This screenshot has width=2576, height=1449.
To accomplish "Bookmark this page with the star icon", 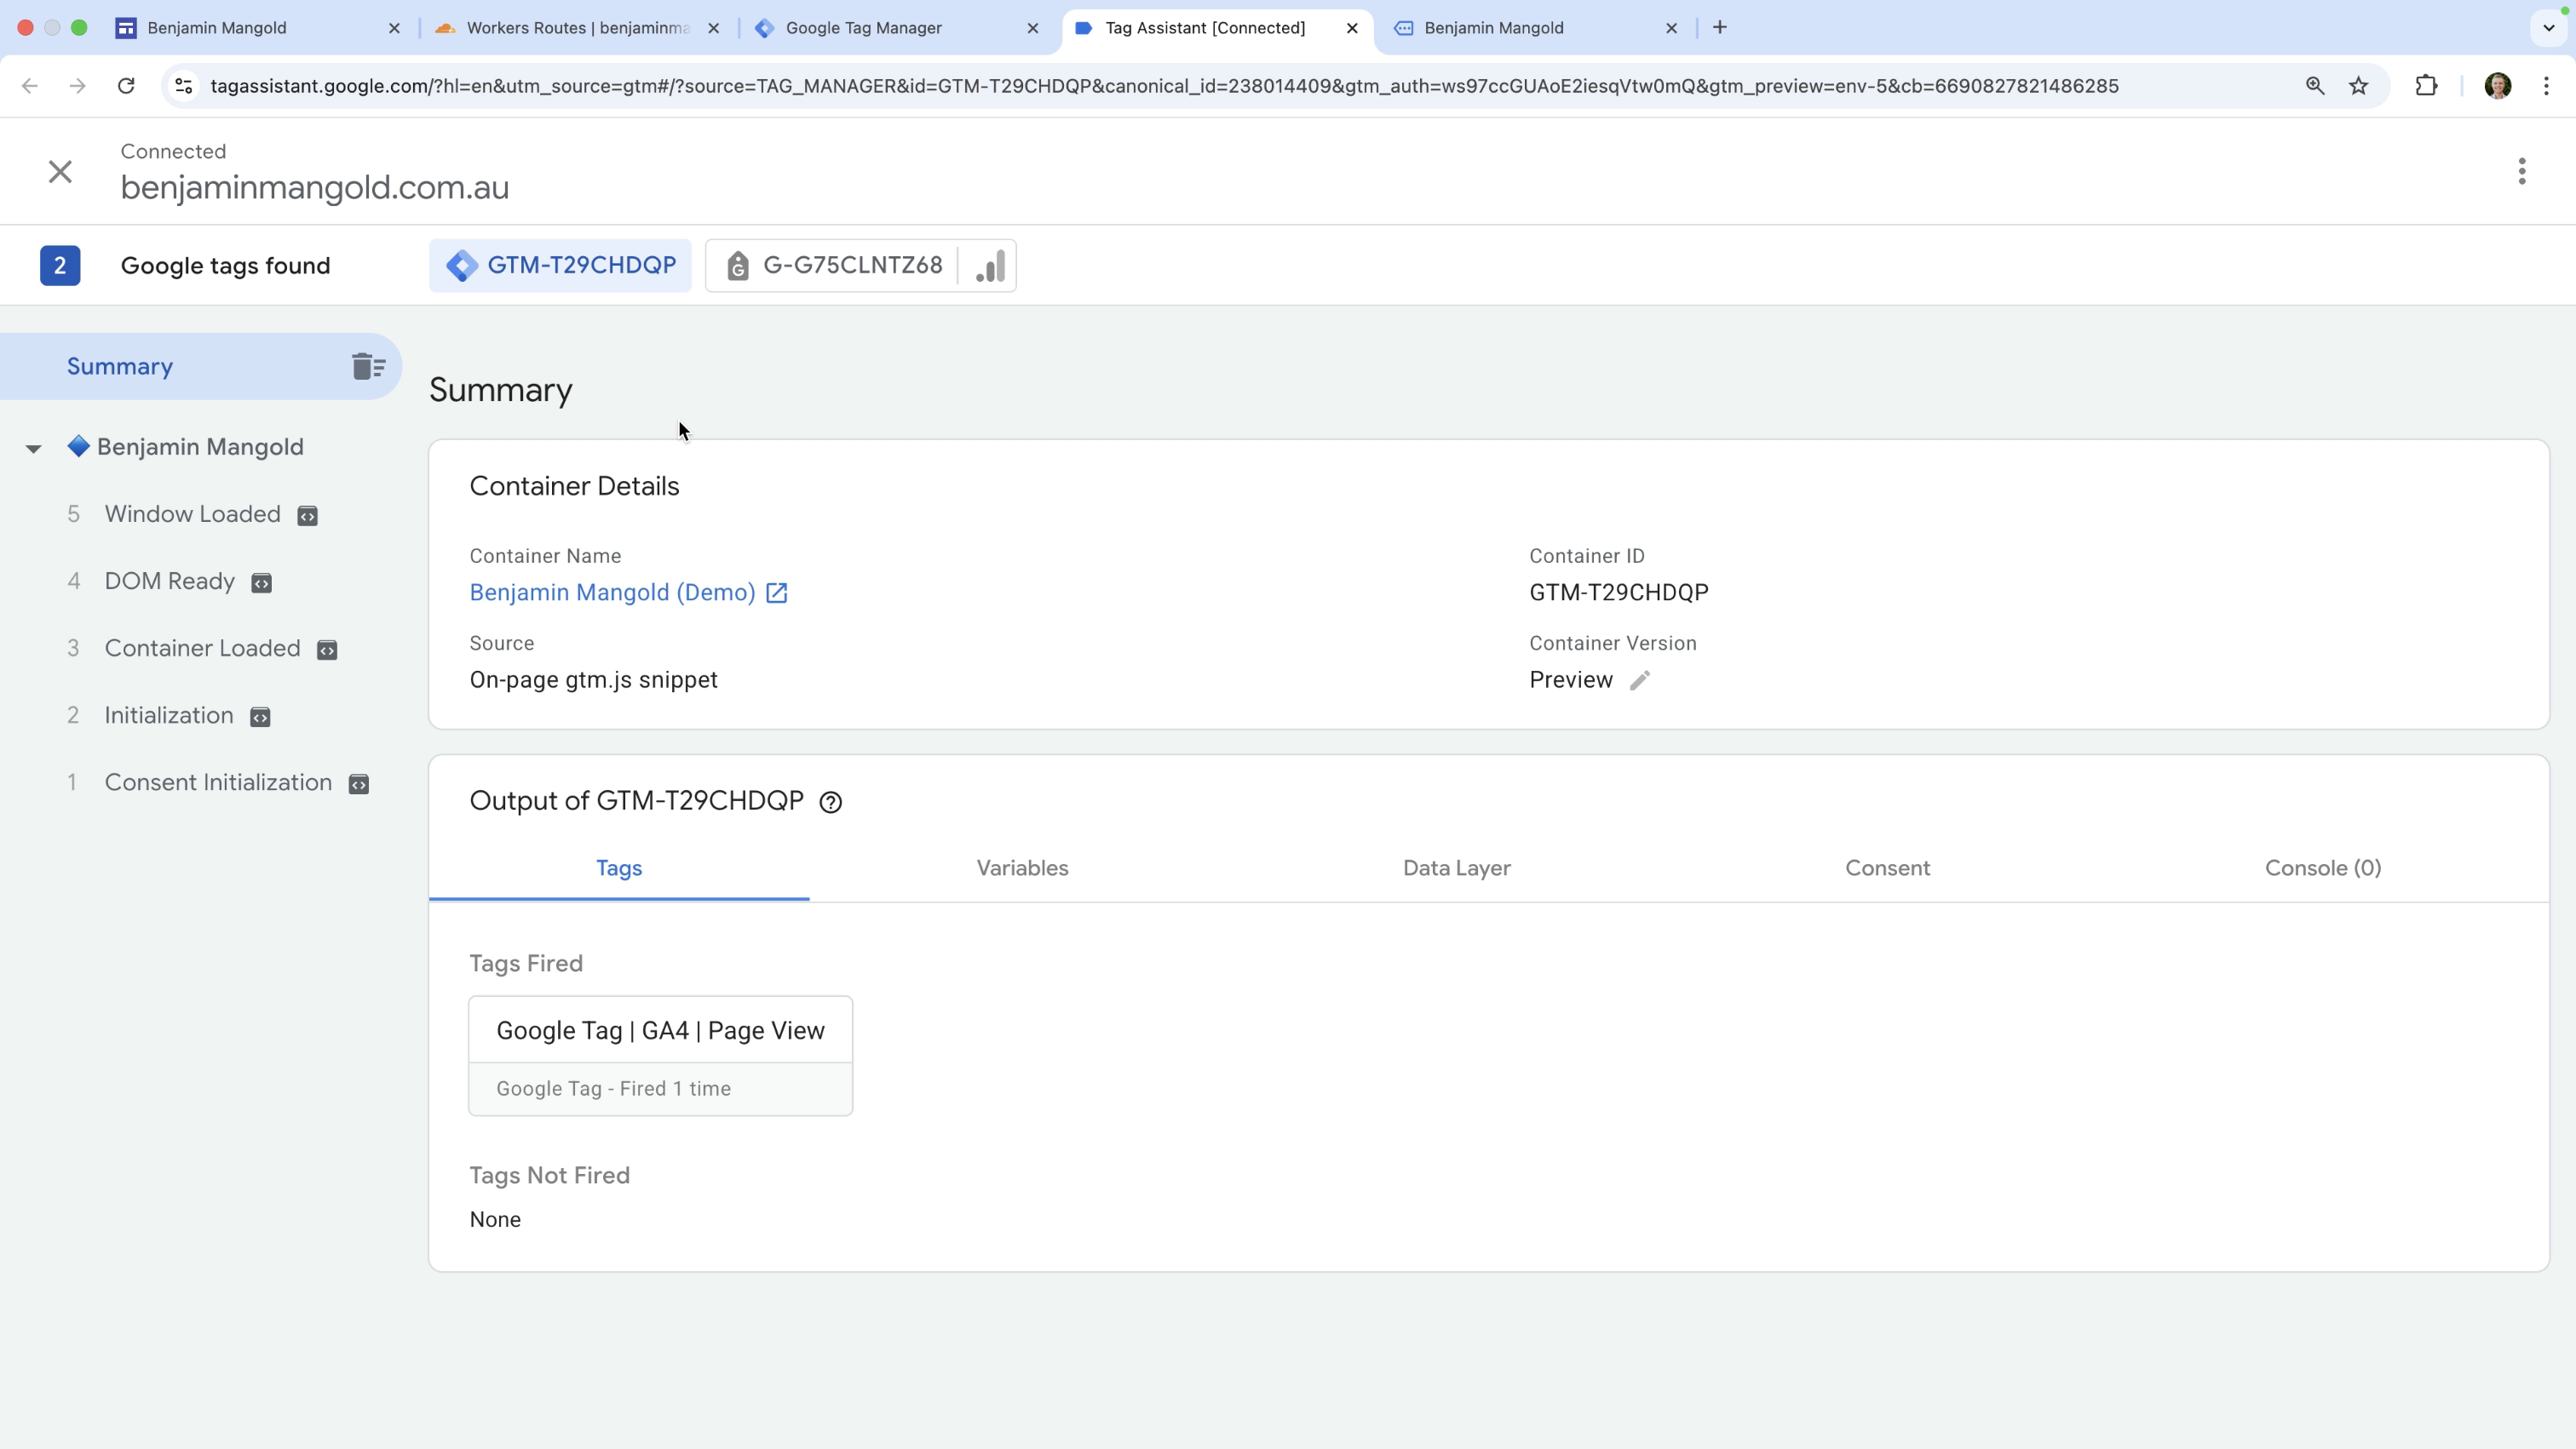I will coord(2359,86).
